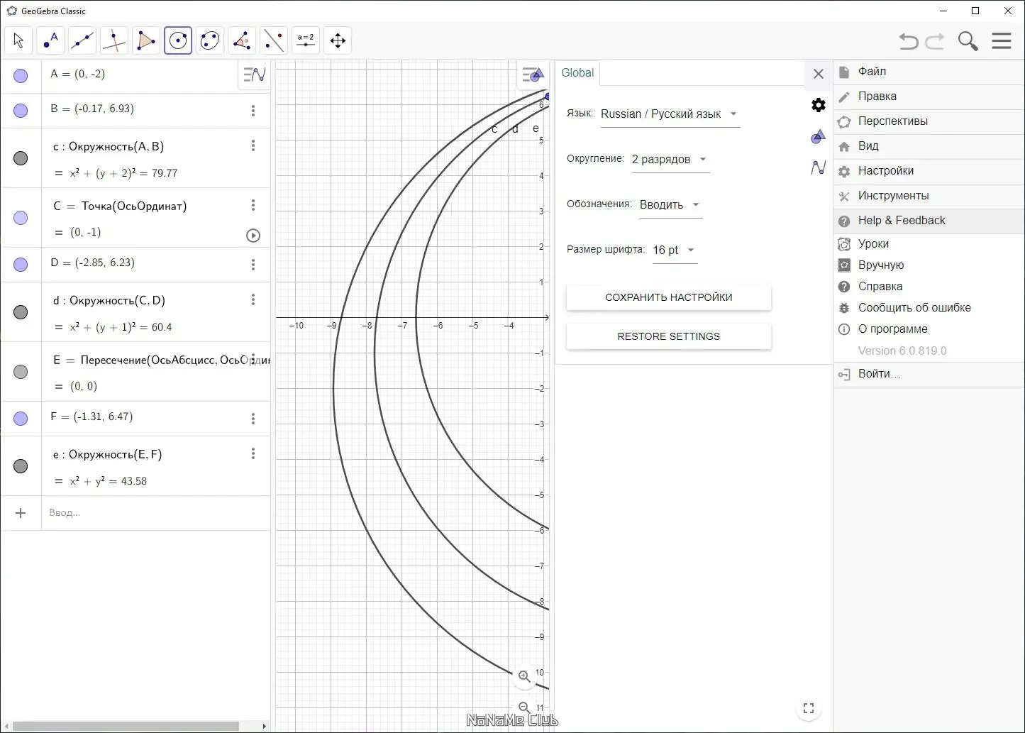Screen dimensions: 1025x733
Task: Open the labeling dropdown
Action: pos(670,205)
